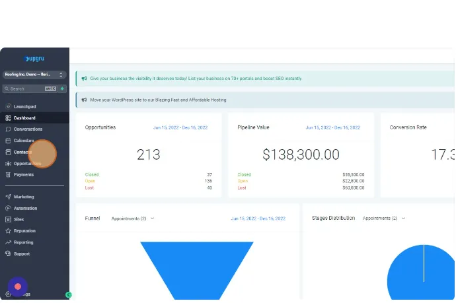
Task: Click the Calendars icon in sidebar
Action: pos(8,141)
